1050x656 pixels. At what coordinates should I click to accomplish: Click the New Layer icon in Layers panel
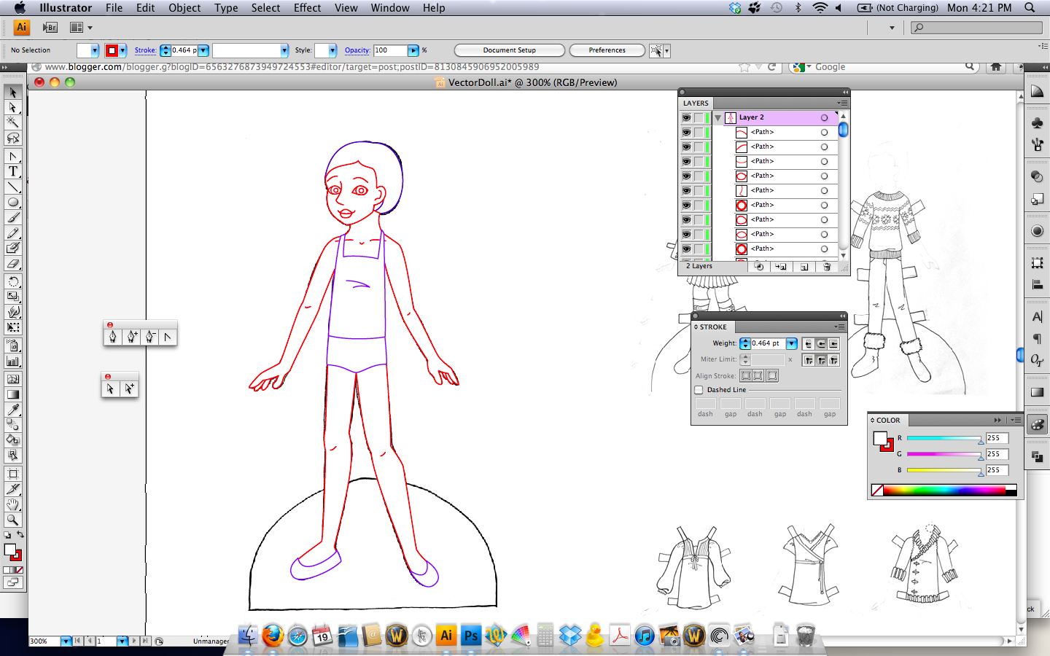pyautogui.click(x=803, y=266)
